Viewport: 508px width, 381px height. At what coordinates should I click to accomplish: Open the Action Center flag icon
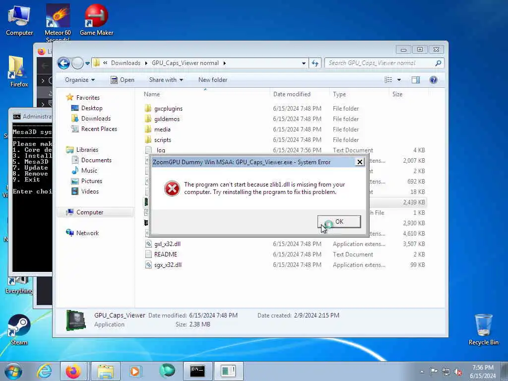(x=434, y=372)
